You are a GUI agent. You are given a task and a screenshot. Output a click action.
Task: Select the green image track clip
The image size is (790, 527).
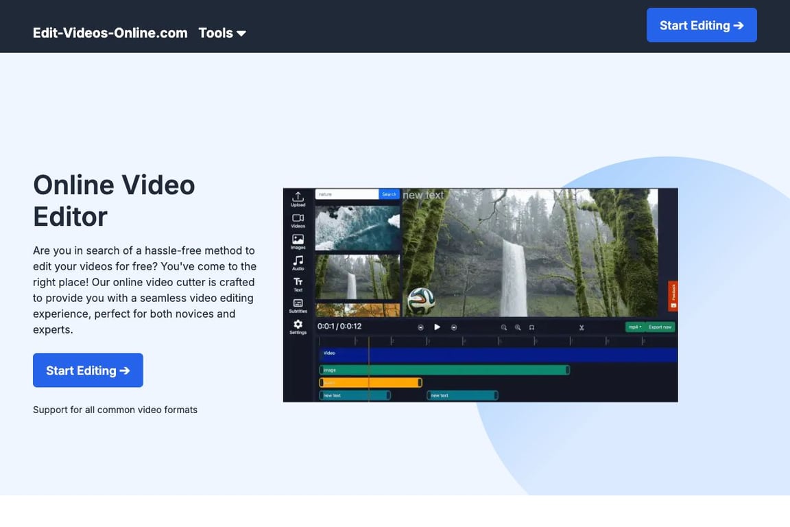point(444,370)
